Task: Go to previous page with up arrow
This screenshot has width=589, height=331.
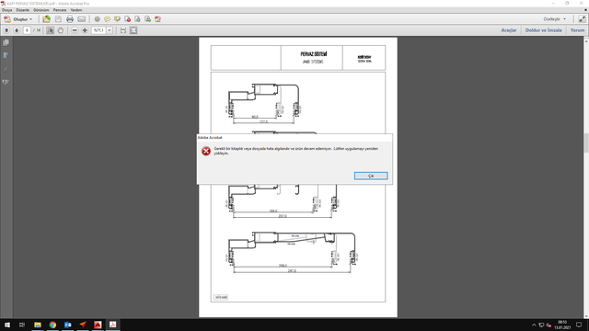Action: pyautogui.click(x=6, y=30)
